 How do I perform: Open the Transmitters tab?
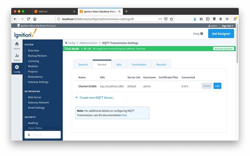pyautogui.click(x=139, y=64)
